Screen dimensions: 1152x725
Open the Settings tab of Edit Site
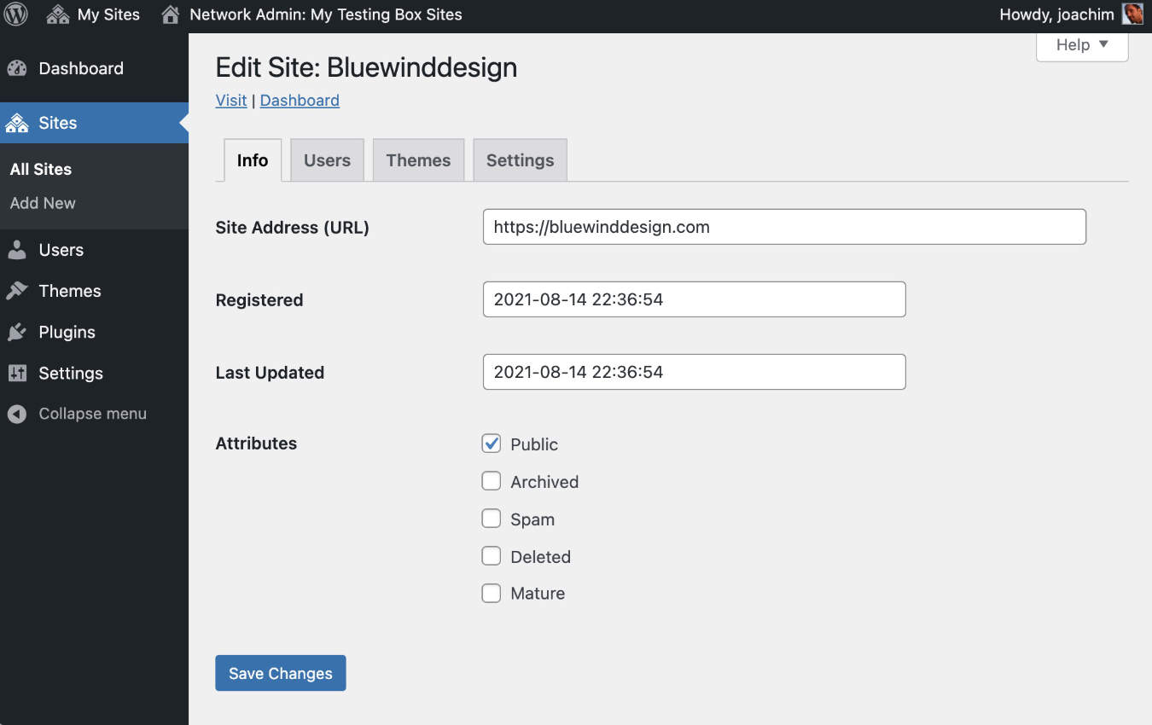pos(520,160)
